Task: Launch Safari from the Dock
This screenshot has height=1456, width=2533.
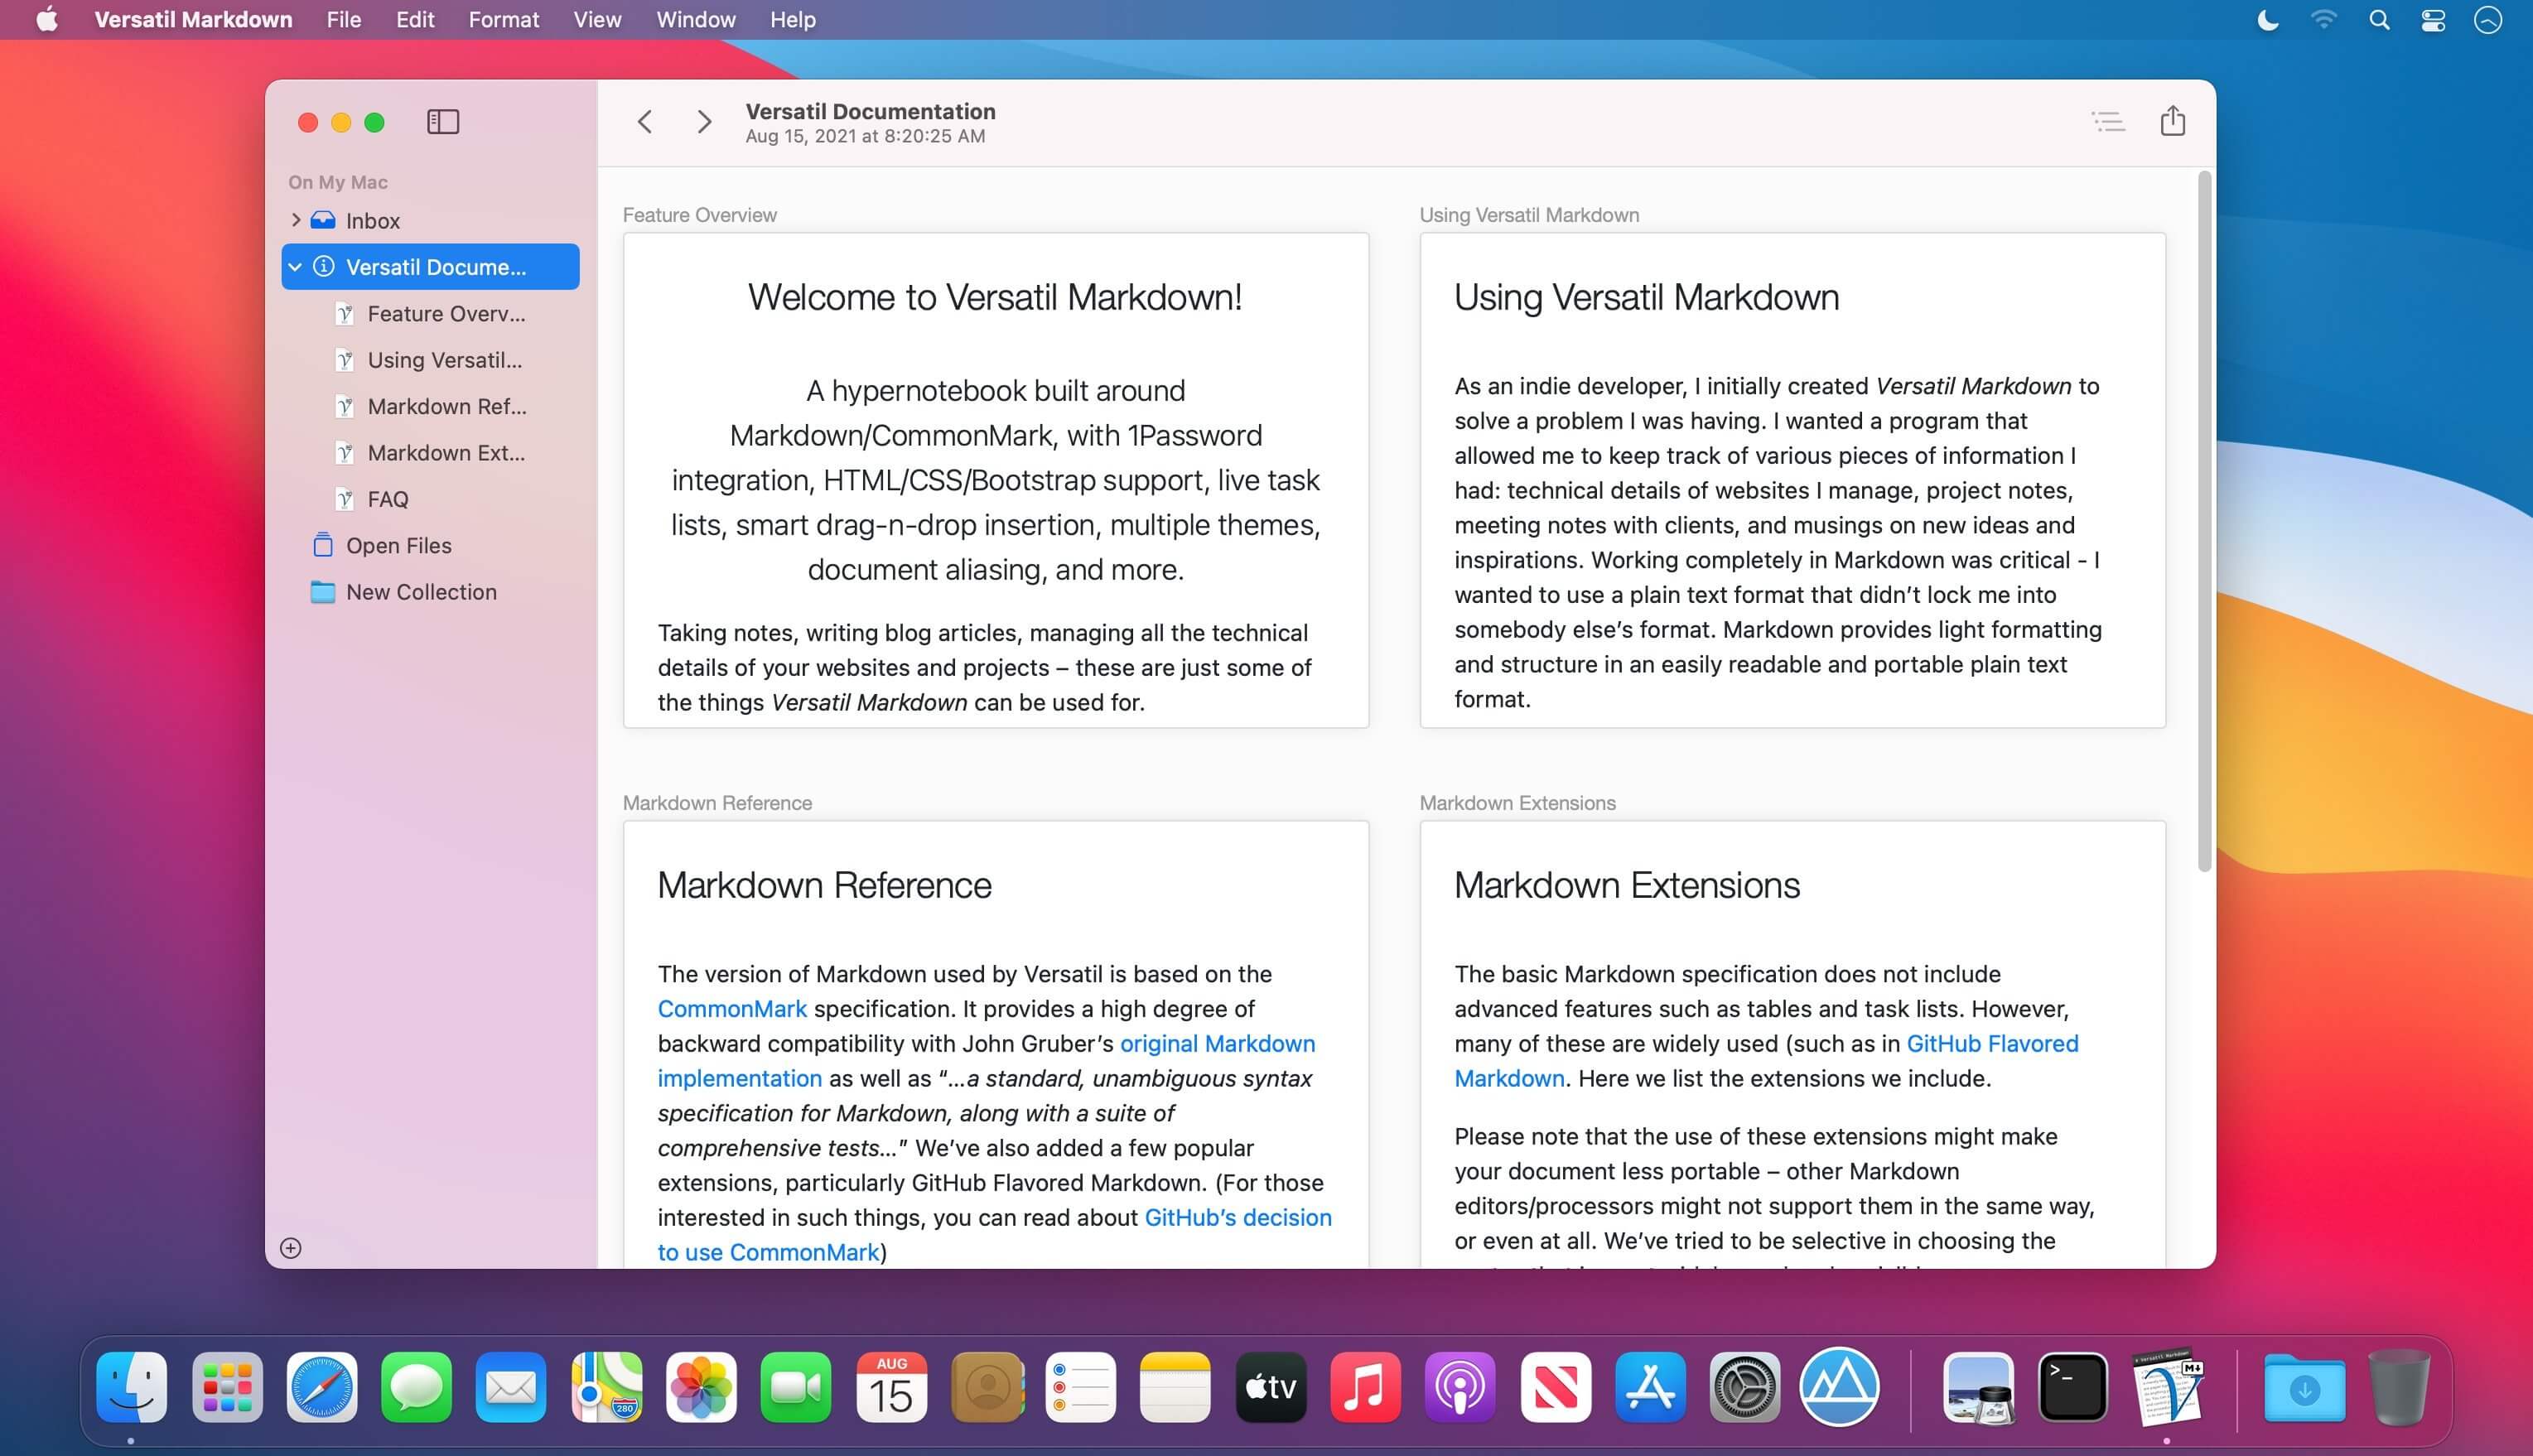Action: tap(322, 1387)
